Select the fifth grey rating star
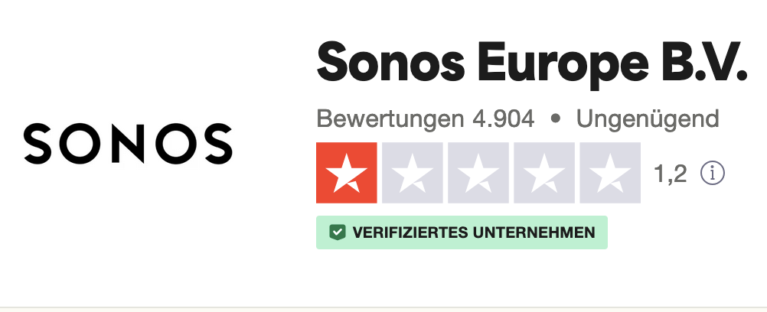 (x=610, y=173)
